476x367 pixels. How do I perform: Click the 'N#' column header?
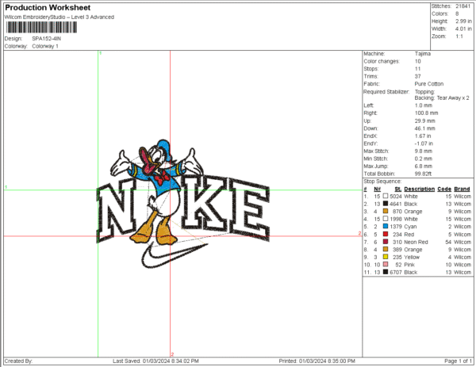[x=377, y=189]
